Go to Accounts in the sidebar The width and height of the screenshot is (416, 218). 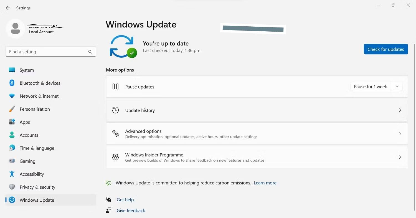[29, 135]
